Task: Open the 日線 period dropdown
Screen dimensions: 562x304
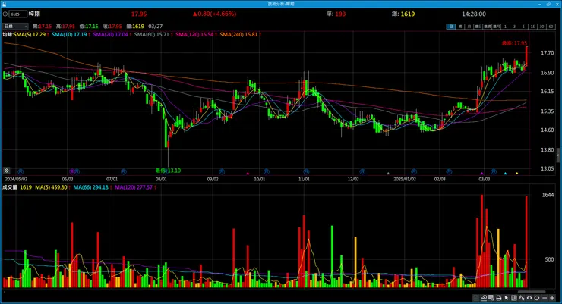Action: pos(15,26)
